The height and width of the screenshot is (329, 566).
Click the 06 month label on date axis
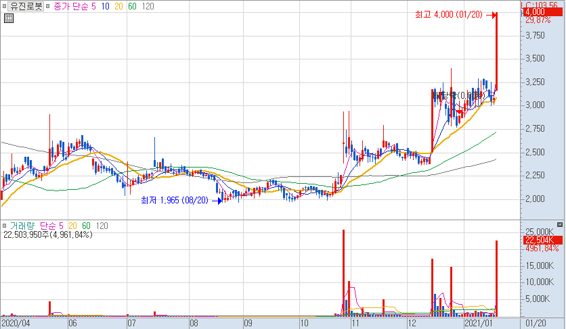[x=72, y=323]
